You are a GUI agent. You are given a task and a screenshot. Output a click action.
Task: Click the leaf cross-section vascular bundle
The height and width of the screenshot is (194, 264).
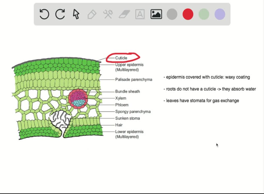[78, 99]
